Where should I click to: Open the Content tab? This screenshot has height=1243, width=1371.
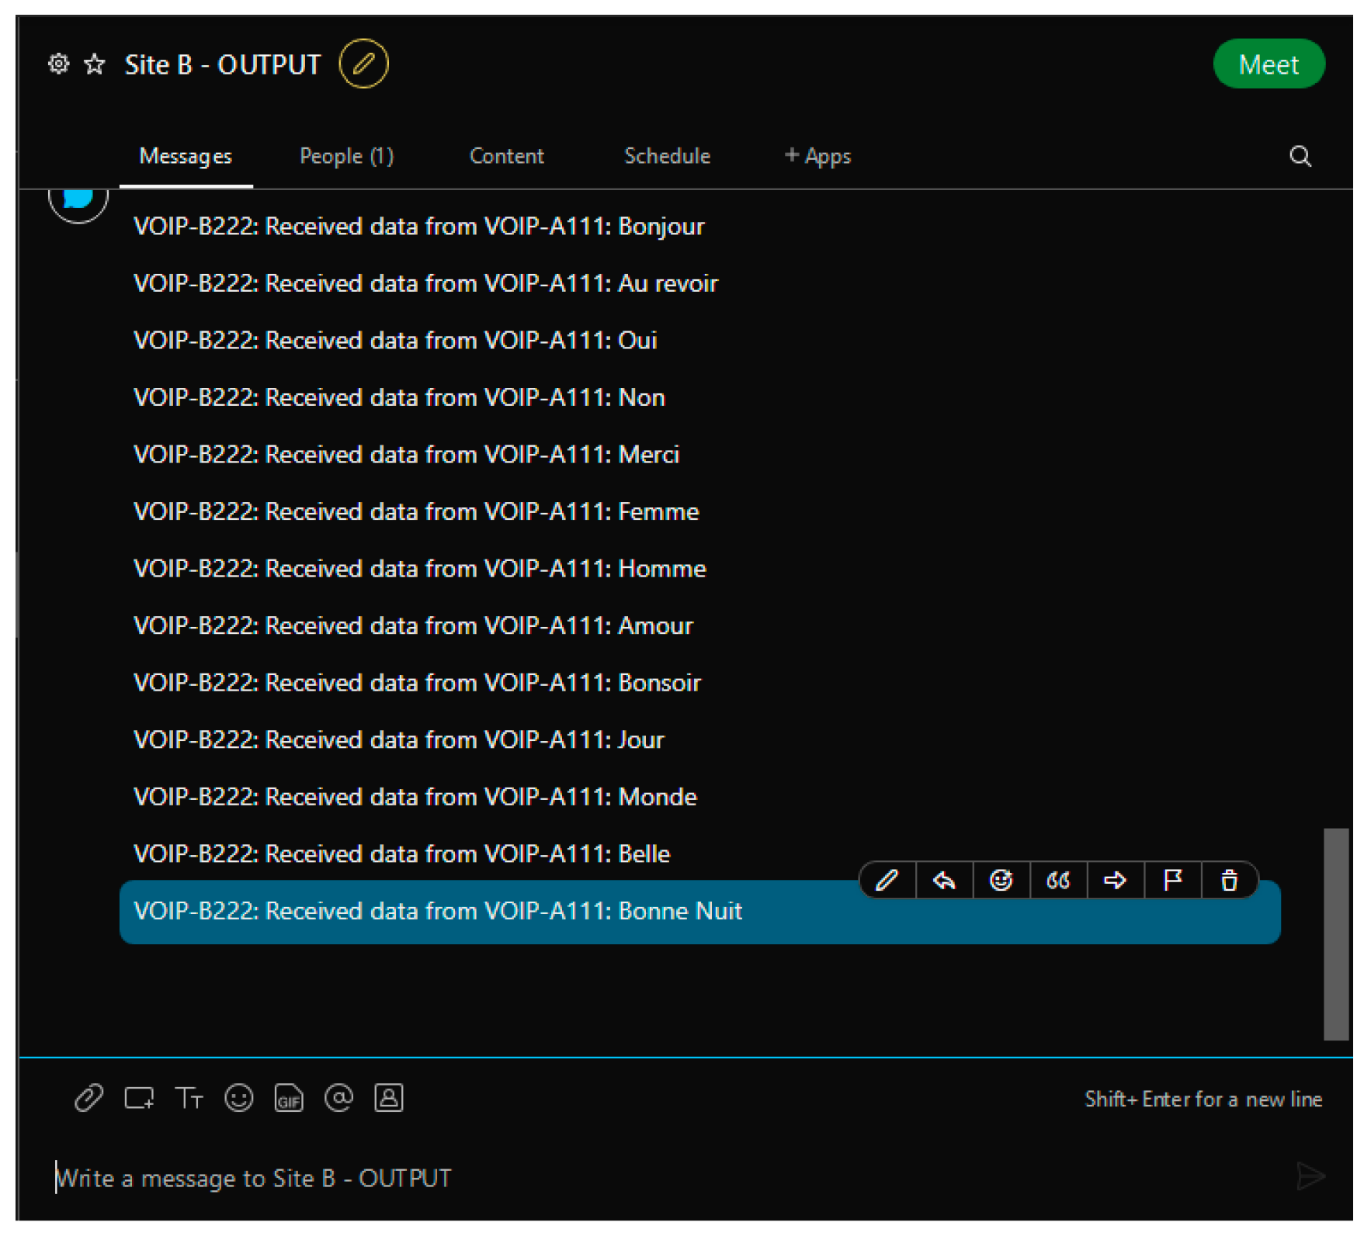tap(506, 156)
